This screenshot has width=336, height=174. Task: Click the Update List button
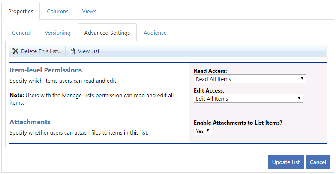click(x=285, y=162)
